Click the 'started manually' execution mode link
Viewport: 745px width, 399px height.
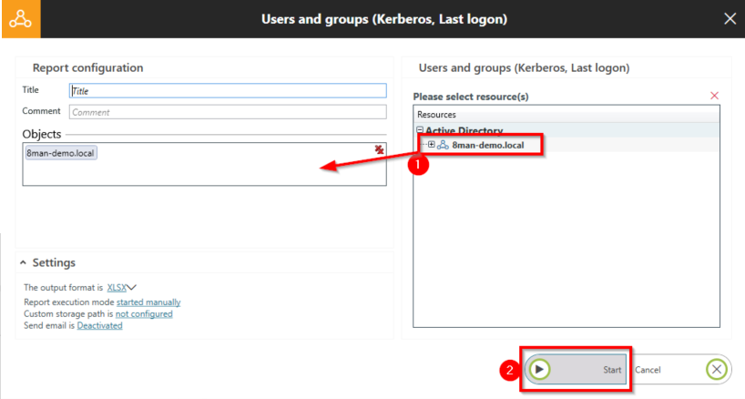coord(148,302)
